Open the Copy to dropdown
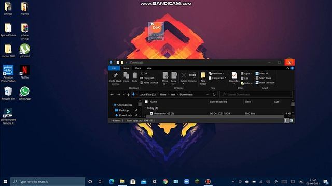 174,79
